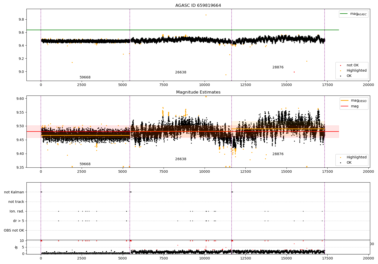Viewport: 378px width, 264px height.
Task: Click the 9.60 y-axis tick in middle plot
Action: point(20,99)
